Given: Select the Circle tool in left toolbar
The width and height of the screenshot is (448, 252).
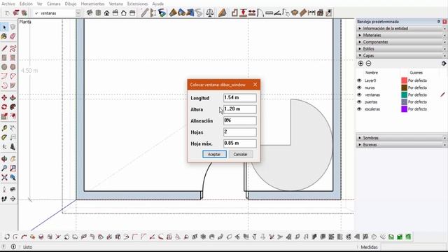Looking at the screenshot, I should pos(4,67).
